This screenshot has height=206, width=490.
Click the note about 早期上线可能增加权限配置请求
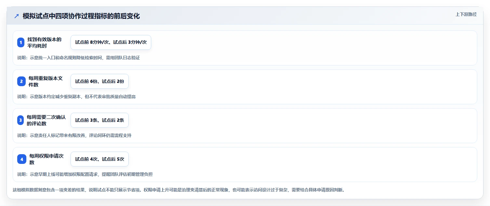click(85, 174)
